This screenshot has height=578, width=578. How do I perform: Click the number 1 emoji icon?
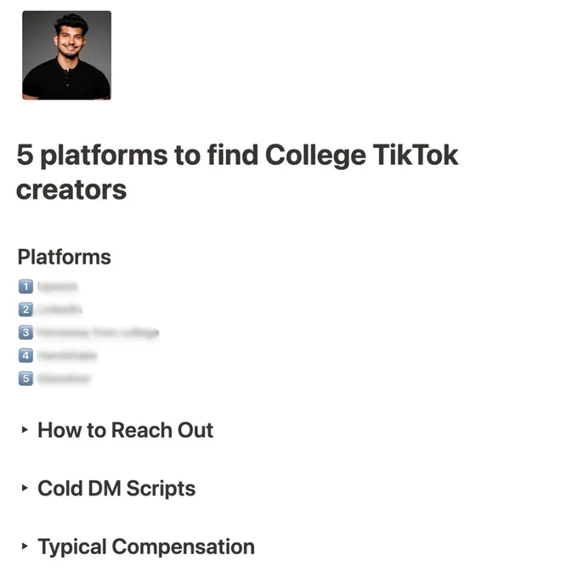pyautogui.click(x=25, y=286)
